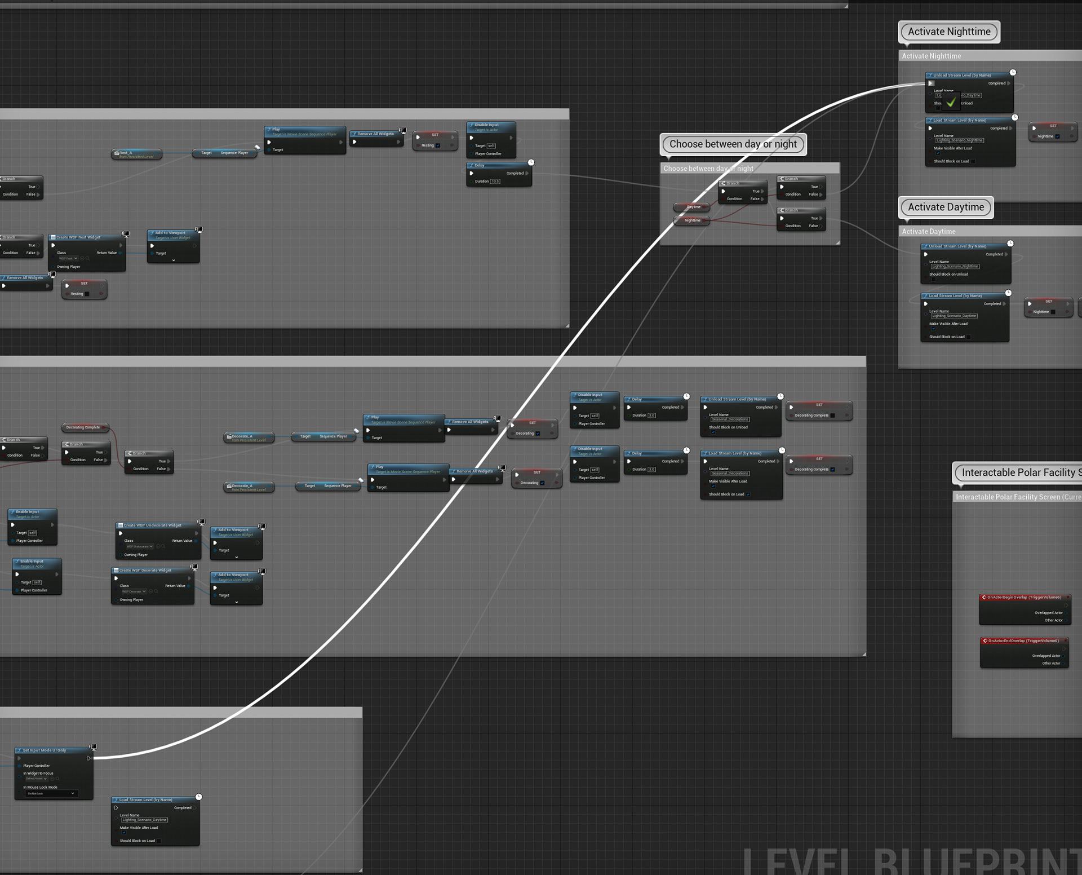Expand Add to Viewport node after Decorate Widget

(237, 602)
